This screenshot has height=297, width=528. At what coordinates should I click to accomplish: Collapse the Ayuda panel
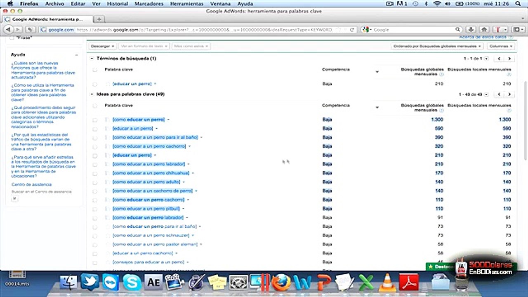click(77, 55)
